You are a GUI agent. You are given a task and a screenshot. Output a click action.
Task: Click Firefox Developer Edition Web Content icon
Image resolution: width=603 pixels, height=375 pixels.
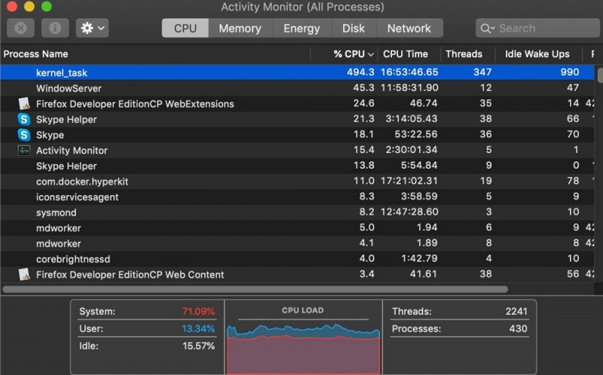[x=24, y=274]
